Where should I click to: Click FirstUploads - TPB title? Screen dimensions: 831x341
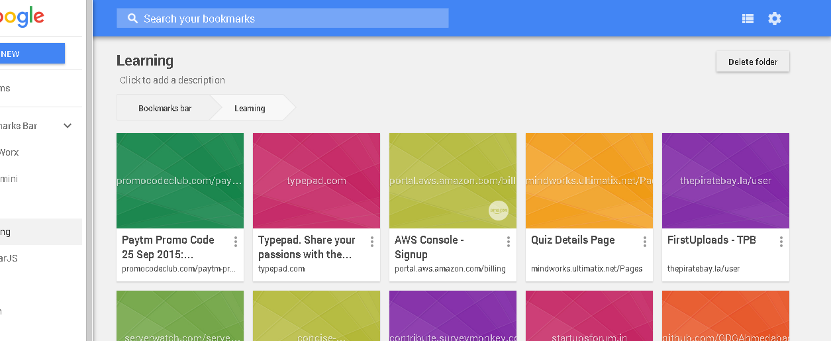tap(712, 240)
